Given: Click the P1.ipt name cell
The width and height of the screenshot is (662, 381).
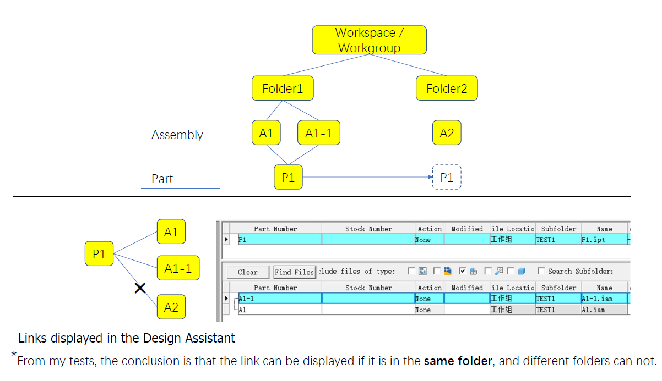Looking at the screenshot, I should point(604,240).
